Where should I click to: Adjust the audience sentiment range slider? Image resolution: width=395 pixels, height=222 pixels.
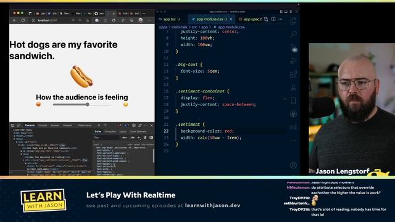[81, 104]
